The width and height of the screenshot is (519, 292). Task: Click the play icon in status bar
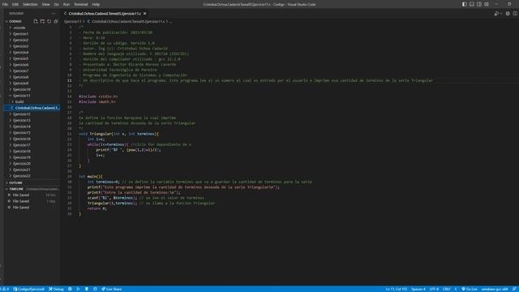click(78, 289)
